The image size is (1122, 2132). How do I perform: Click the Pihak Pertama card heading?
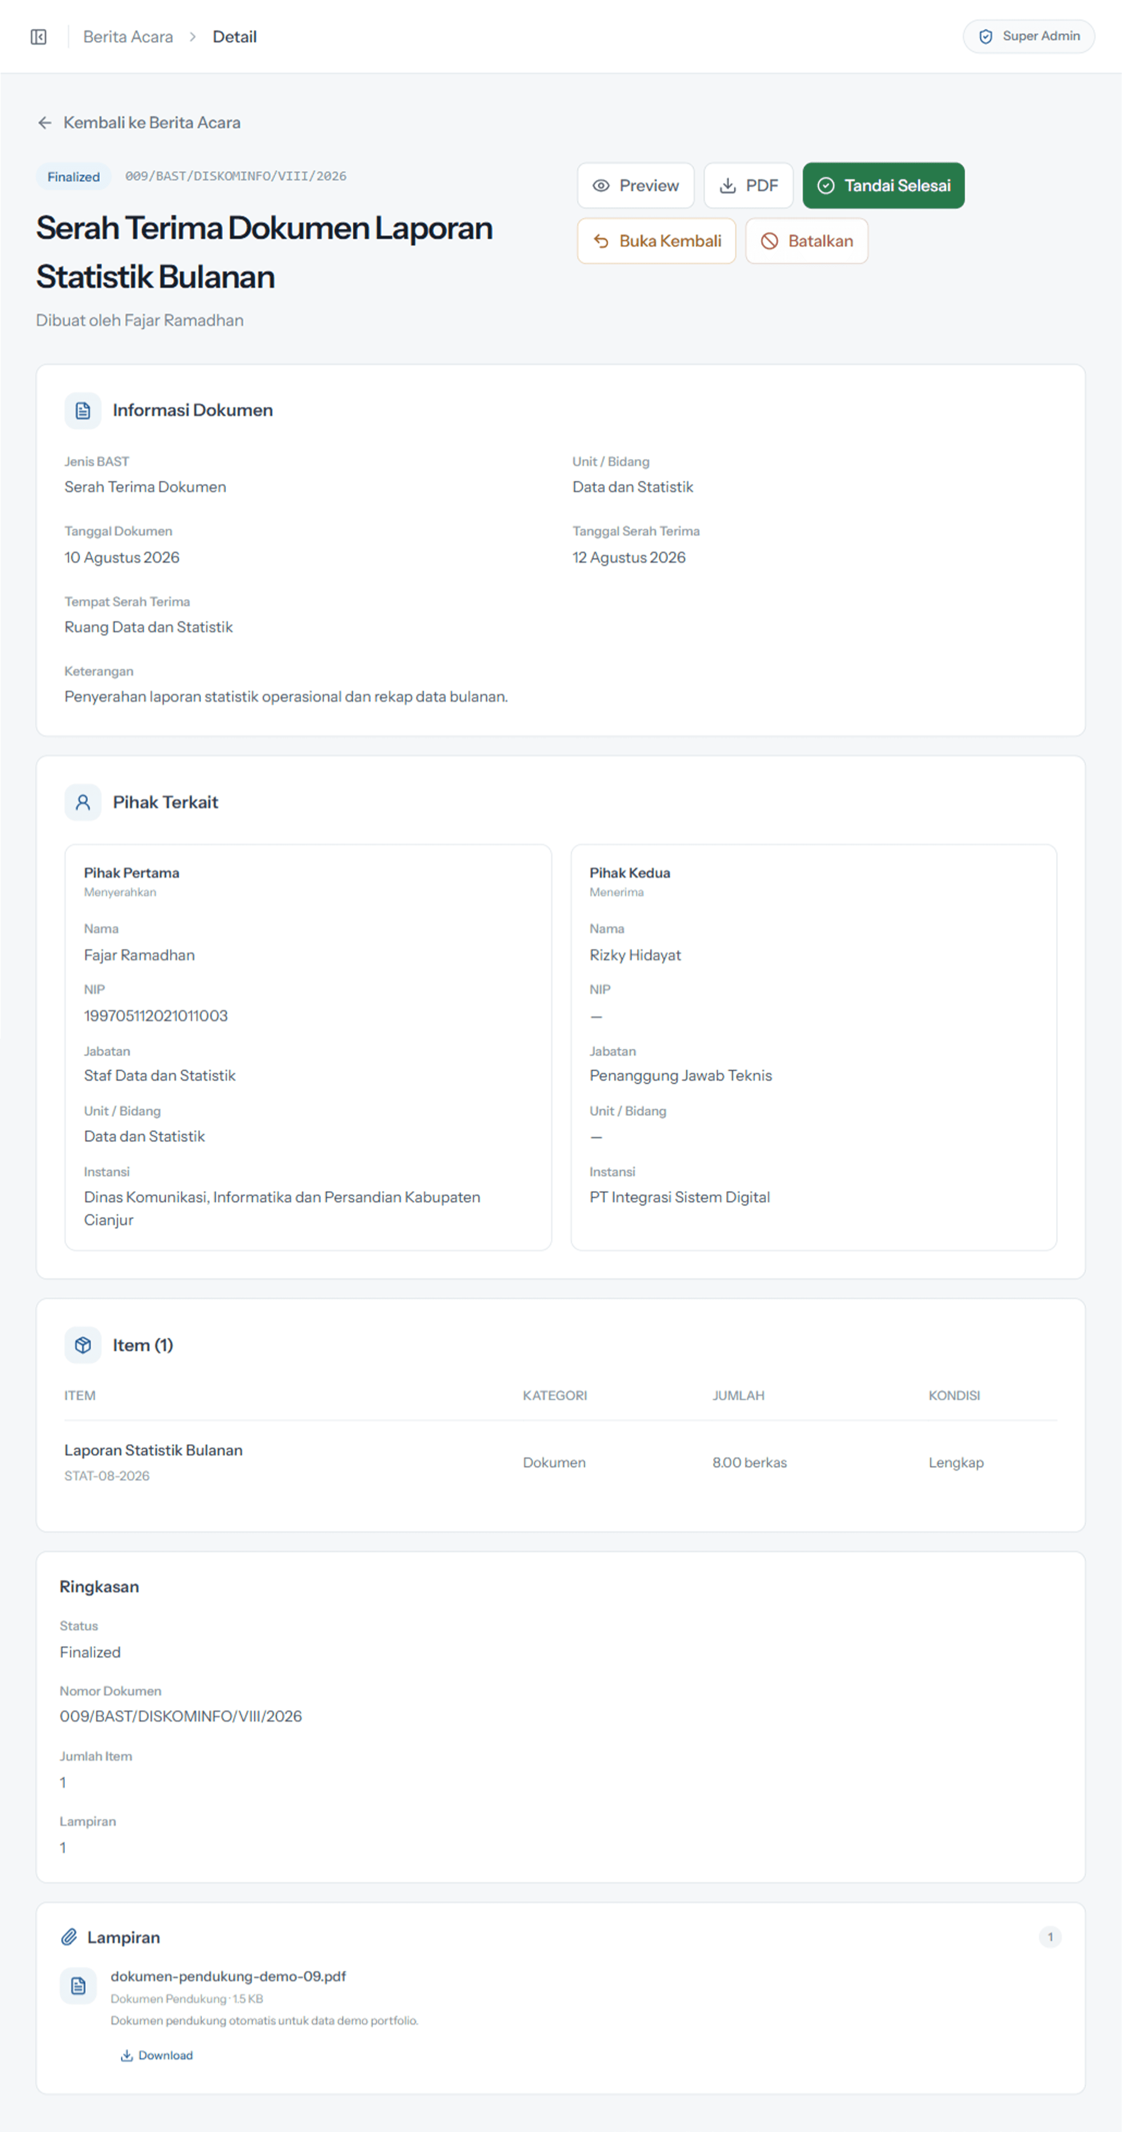click(132, 873)
